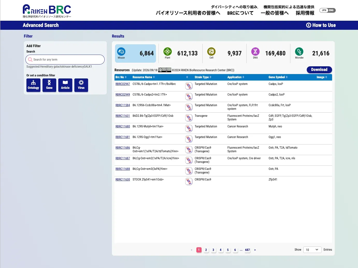Screen dimensions: 358x268
Task: Click the RIKEN BRC logo
Action: click(47, 11)
